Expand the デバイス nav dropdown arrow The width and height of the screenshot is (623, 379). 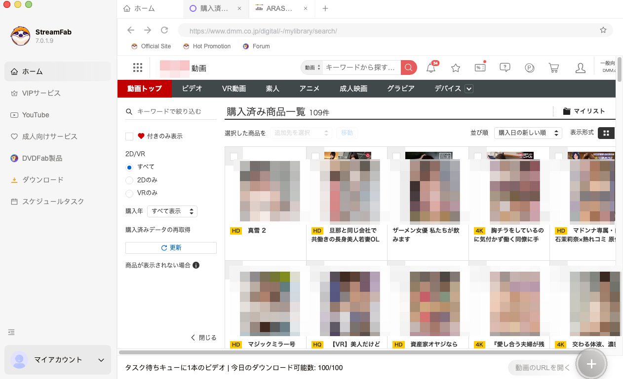[x=469, y=89]
